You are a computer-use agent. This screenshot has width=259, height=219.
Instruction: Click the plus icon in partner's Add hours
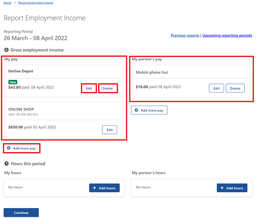222,188
